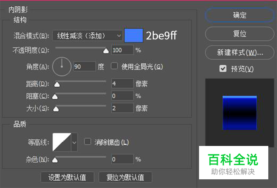Image resolution: width=277 pixels, height=188 pixels.
Task: Open the 混合模式 blend mode dropdown
Action: tap(87, 35)
